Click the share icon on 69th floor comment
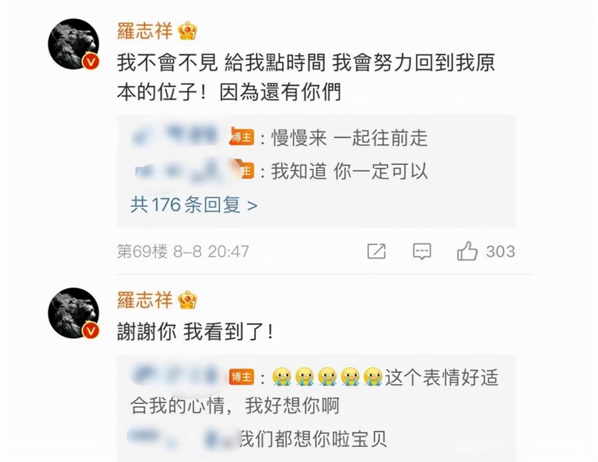Screen dimensions: 598x462 coord(376,251)
